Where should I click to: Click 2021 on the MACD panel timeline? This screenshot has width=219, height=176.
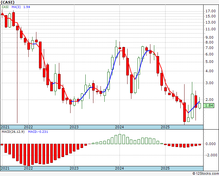coord(5,168)
